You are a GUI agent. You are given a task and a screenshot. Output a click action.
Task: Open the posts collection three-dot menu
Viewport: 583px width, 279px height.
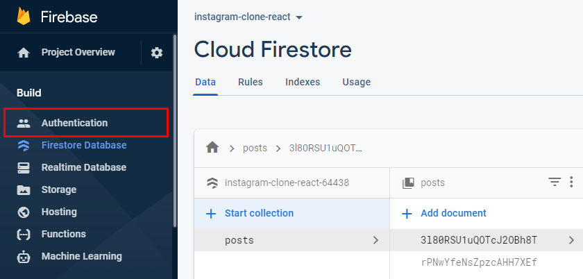click(x=571, y=182)
